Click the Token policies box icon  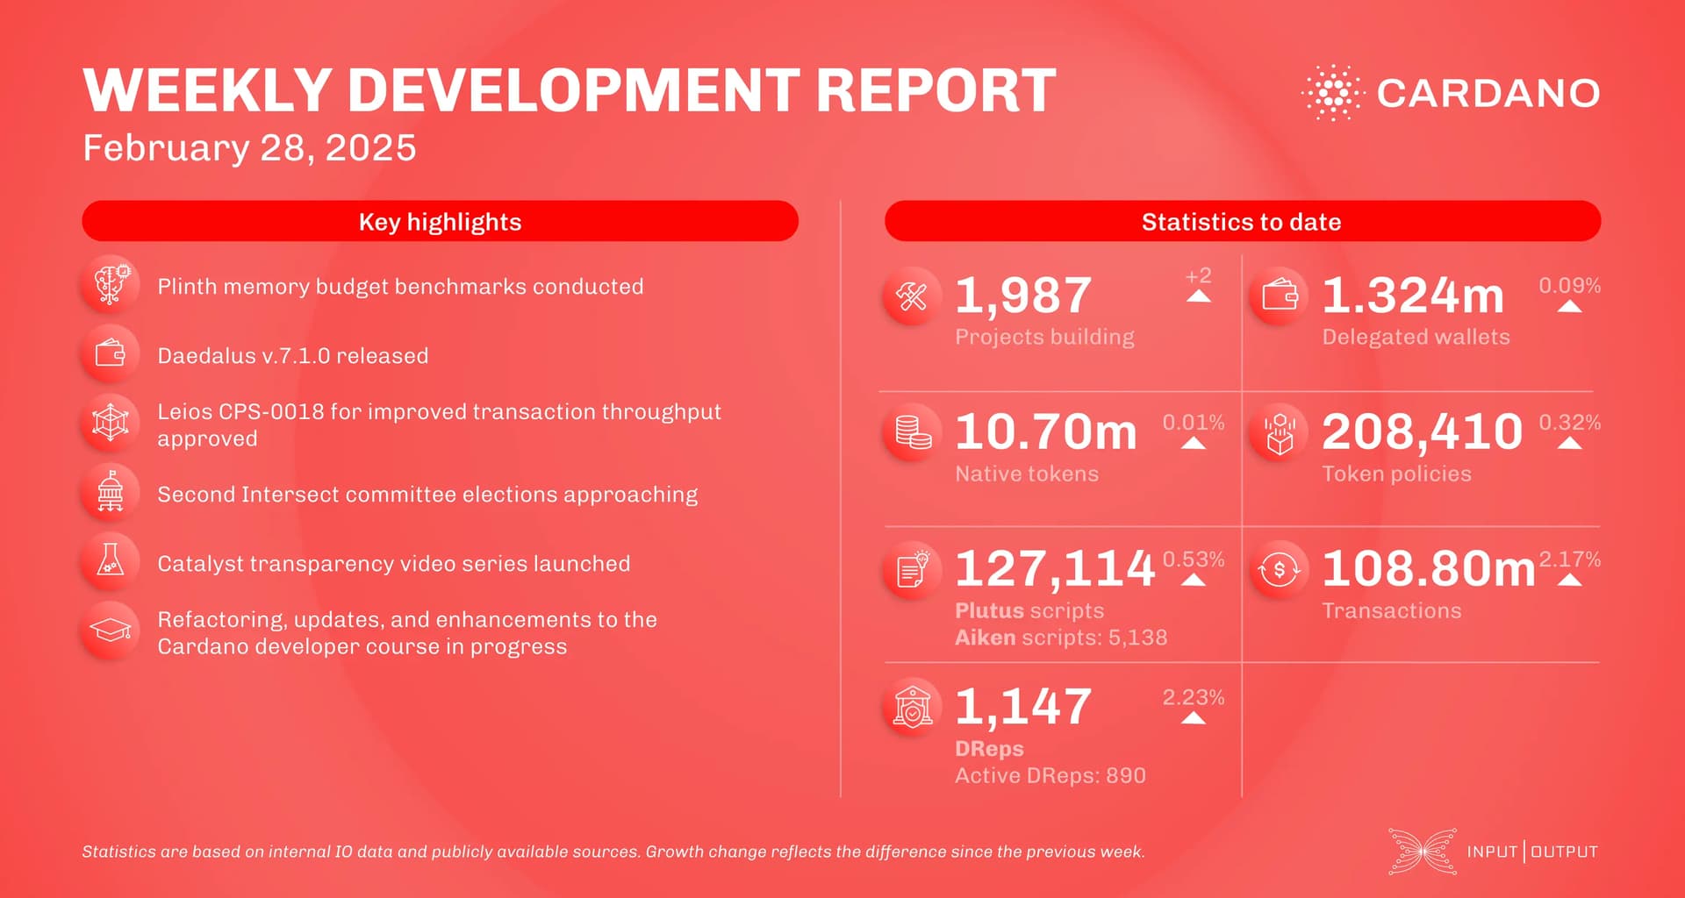point(1279,433)
